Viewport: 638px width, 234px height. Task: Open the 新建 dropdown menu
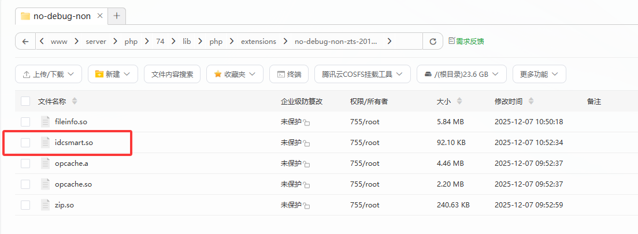pyautogui.click(x=113, y=74)
